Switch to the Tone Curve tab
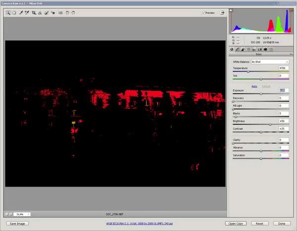Viewport: 297px width, 231px height. [x=238, y=49]
